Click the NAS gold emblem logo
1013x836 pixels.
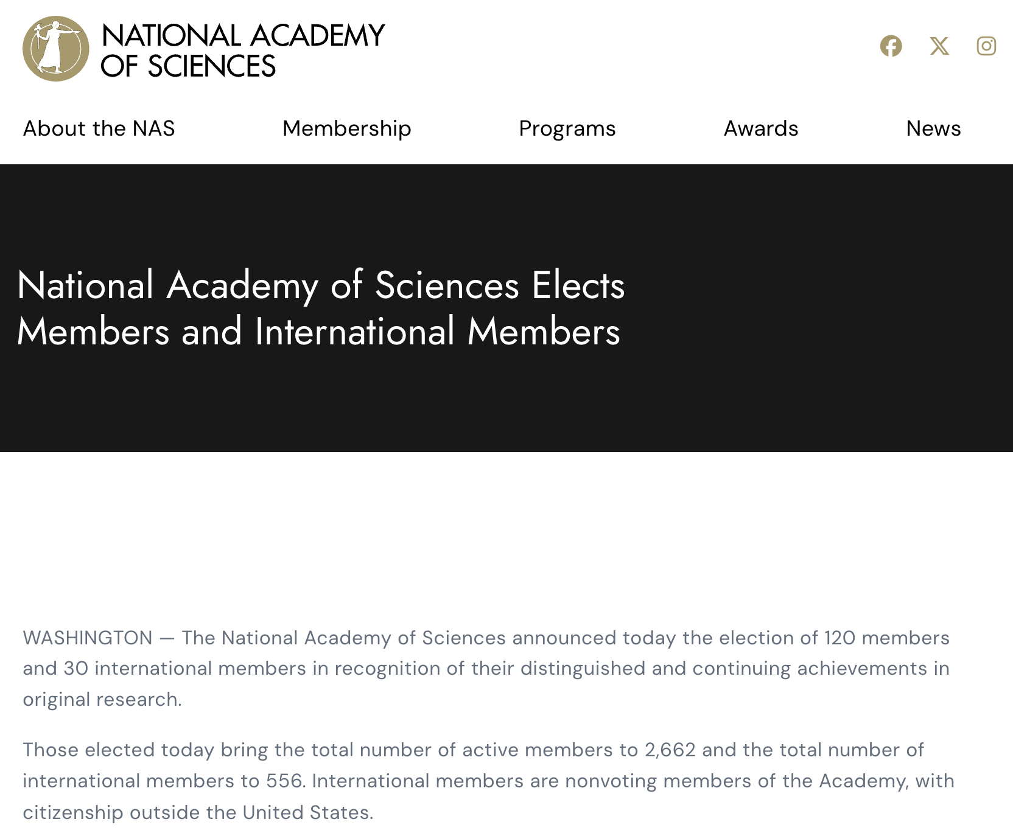[x=55, y=49]
